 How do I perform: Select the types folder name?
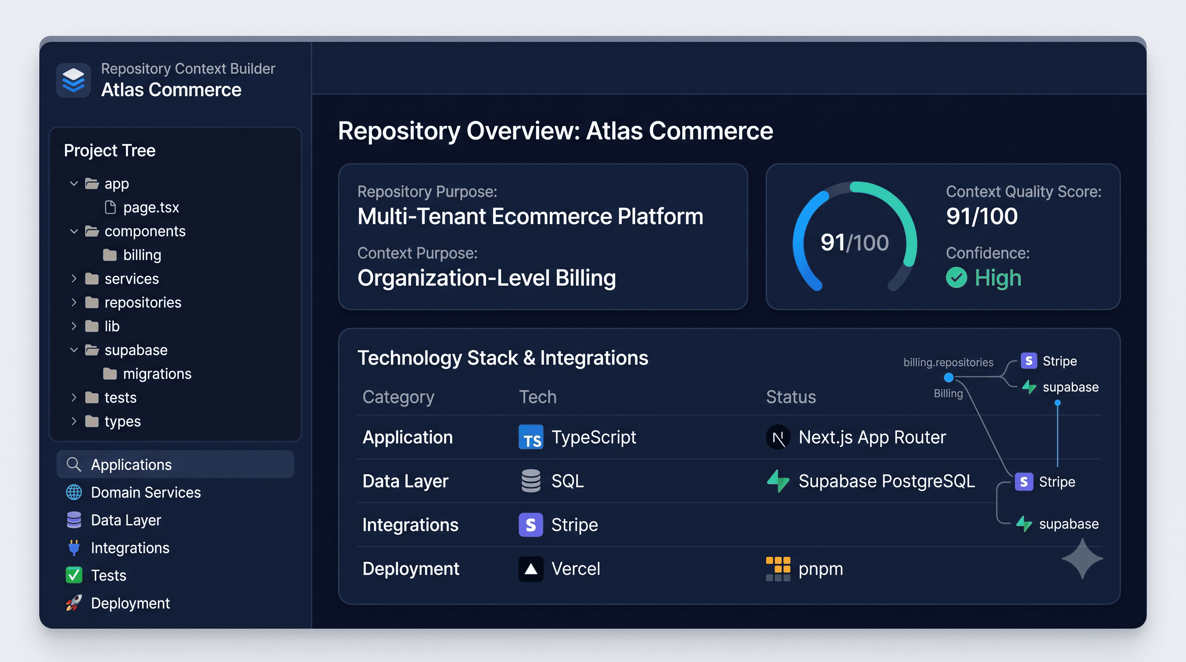coord(122,421)
